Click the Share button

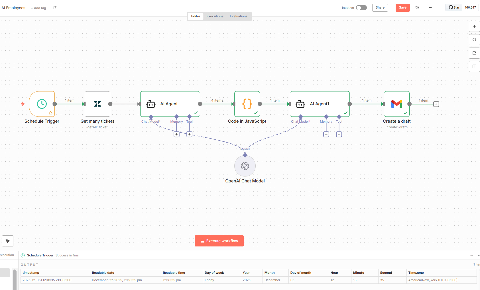click(x=380, y=8)
